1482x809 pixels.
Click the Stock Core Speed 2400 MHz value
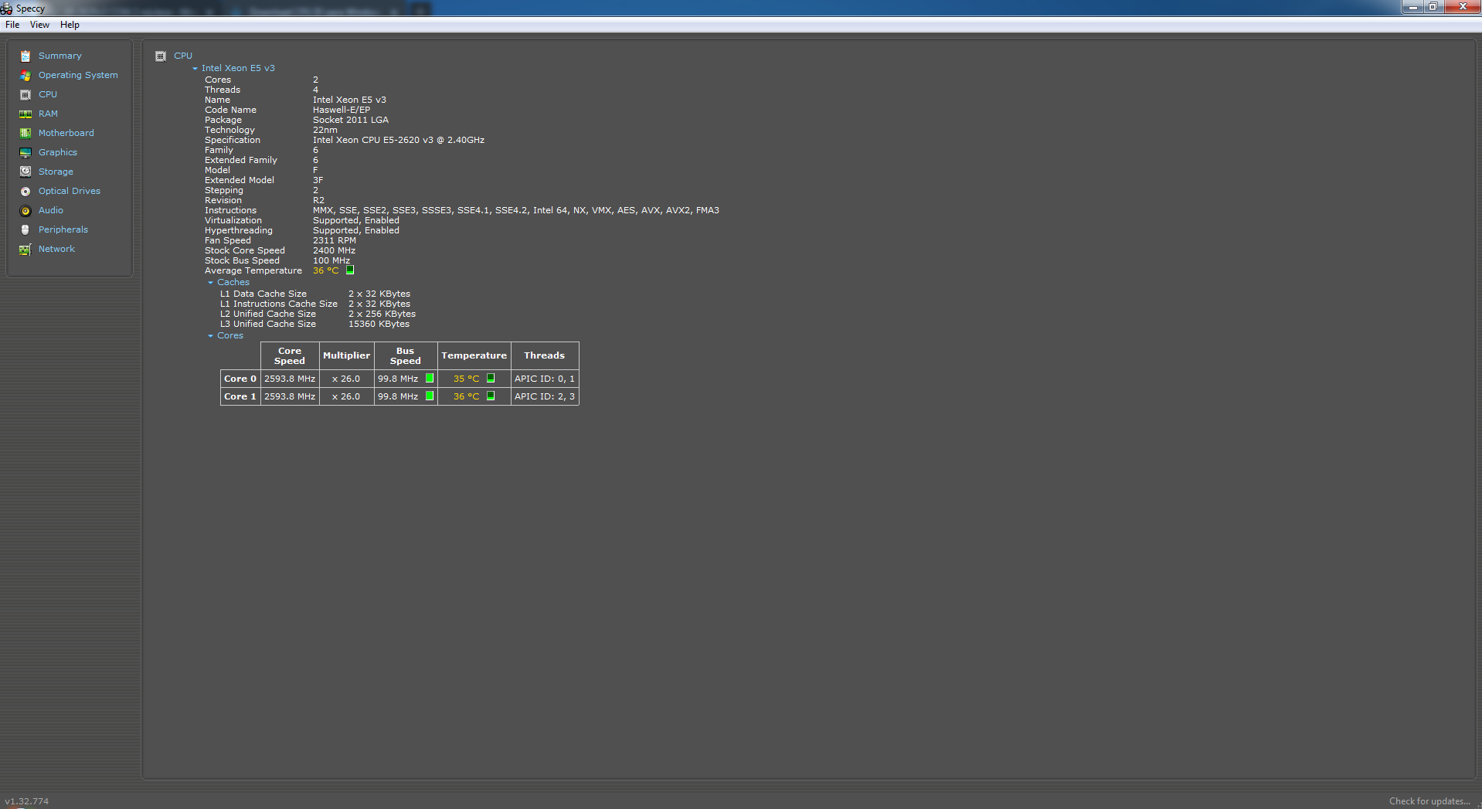click(335, 250)
